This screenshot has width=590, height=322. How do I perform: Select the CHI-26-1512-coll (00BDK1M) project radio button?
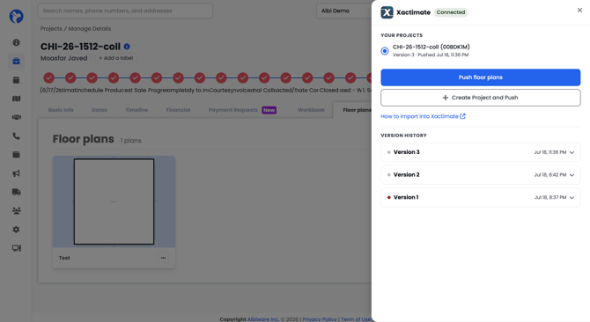click(385, 51)
